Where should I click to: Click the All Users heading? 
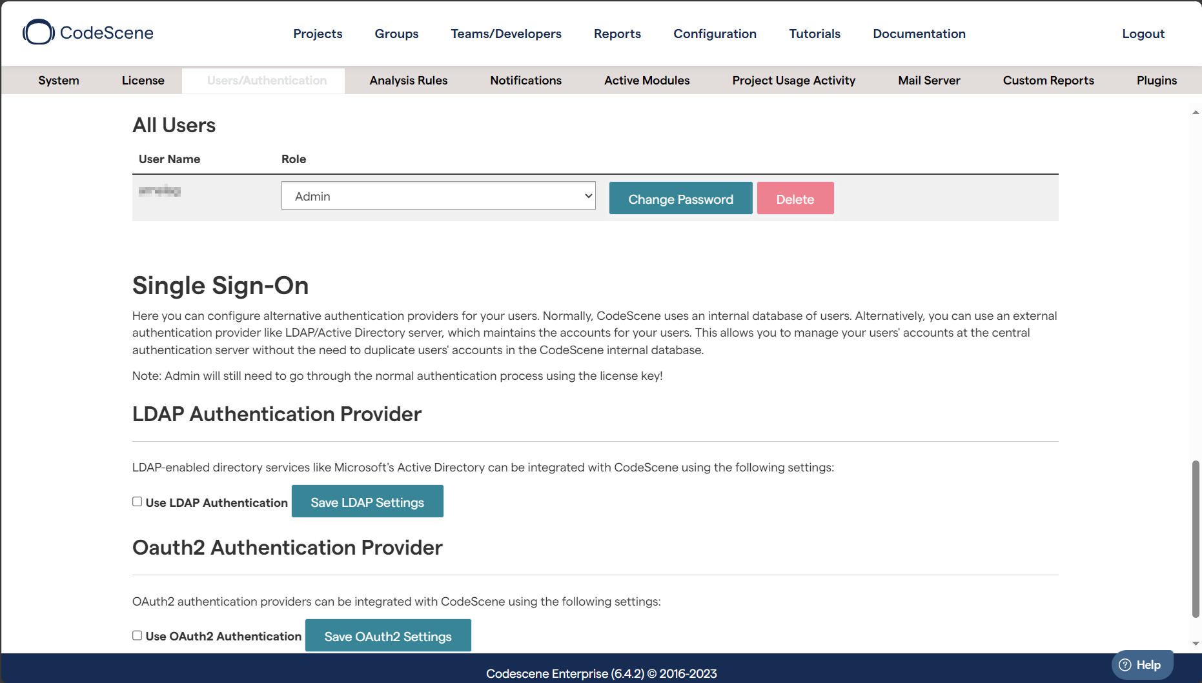(x=174, y=125)
